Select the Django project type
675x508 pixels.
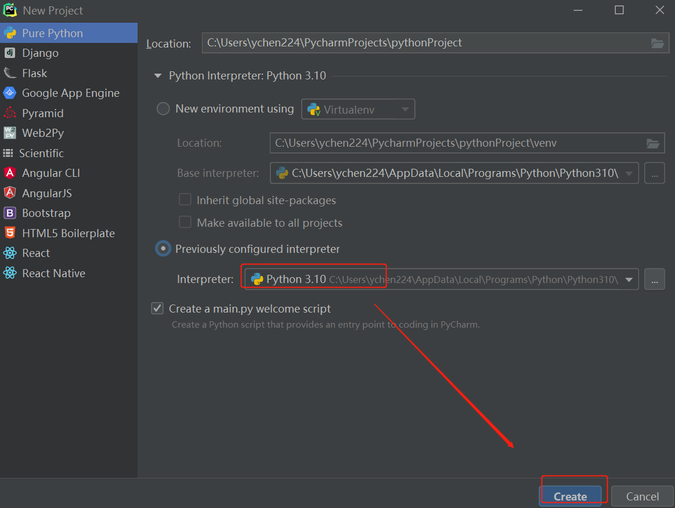click(x=69, y=53)
